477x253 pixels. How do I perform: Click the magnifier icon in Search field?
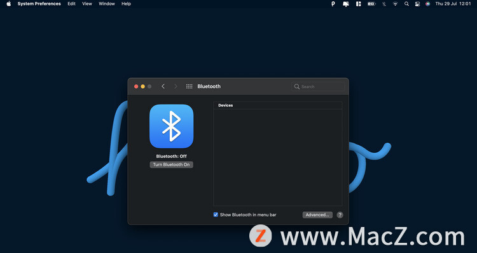pos(296,86)
